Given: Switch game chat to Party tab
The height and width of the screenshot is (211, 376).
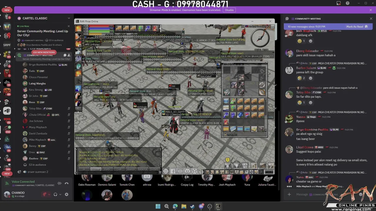Looking at the screenshot, I should click(108, 169).
